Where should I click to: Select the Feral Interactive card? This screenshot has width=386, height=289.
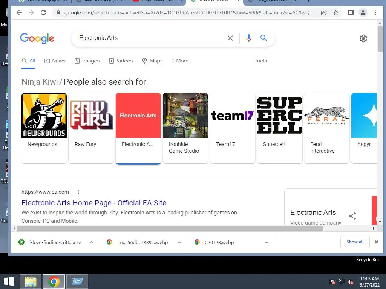327,128
